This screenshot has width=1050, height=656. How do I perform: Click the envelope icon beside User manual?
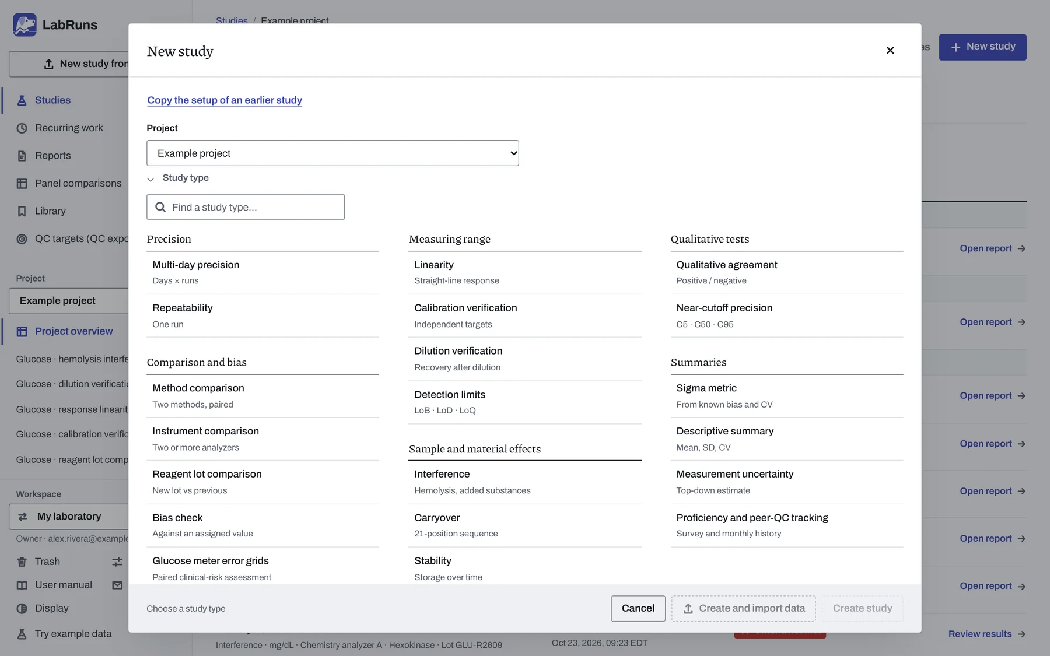(x=117, y=585)
